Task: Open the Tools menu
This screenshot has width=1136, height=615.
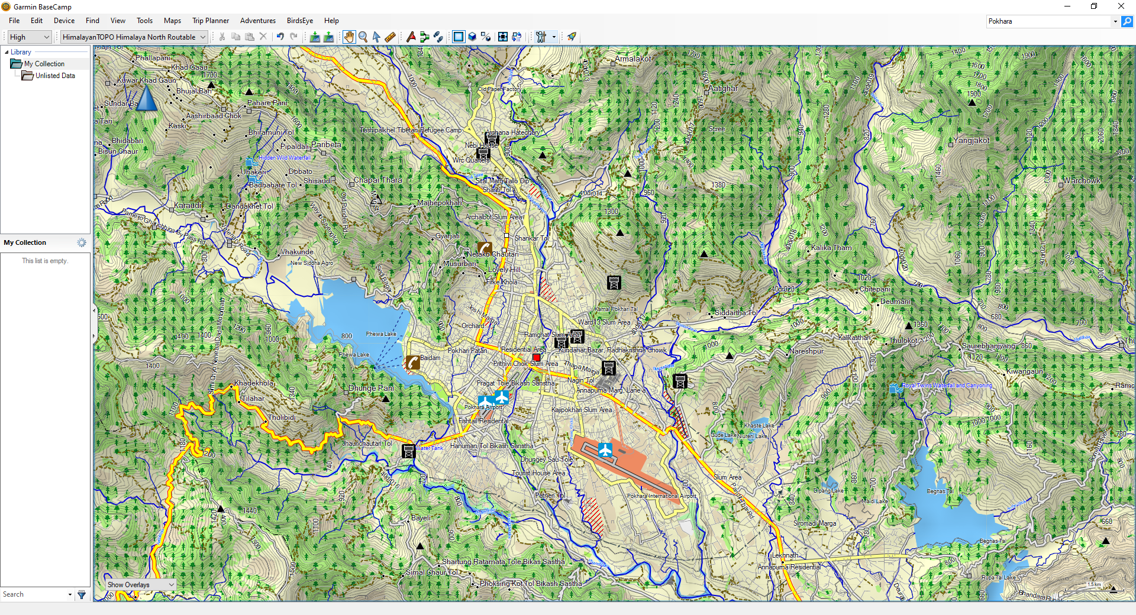Action: click(x=144, y=21)
